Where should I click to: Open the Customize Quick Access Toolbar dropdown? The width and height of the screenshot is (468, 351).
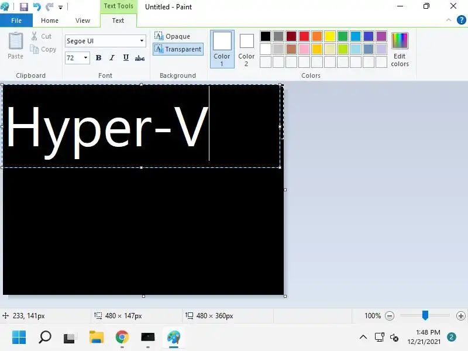coord(60,7)
